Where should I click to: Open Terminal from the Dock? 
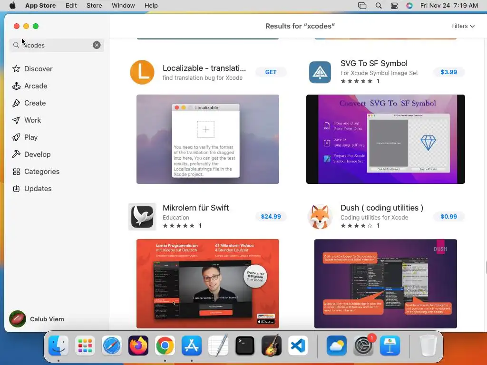point(245,346)
